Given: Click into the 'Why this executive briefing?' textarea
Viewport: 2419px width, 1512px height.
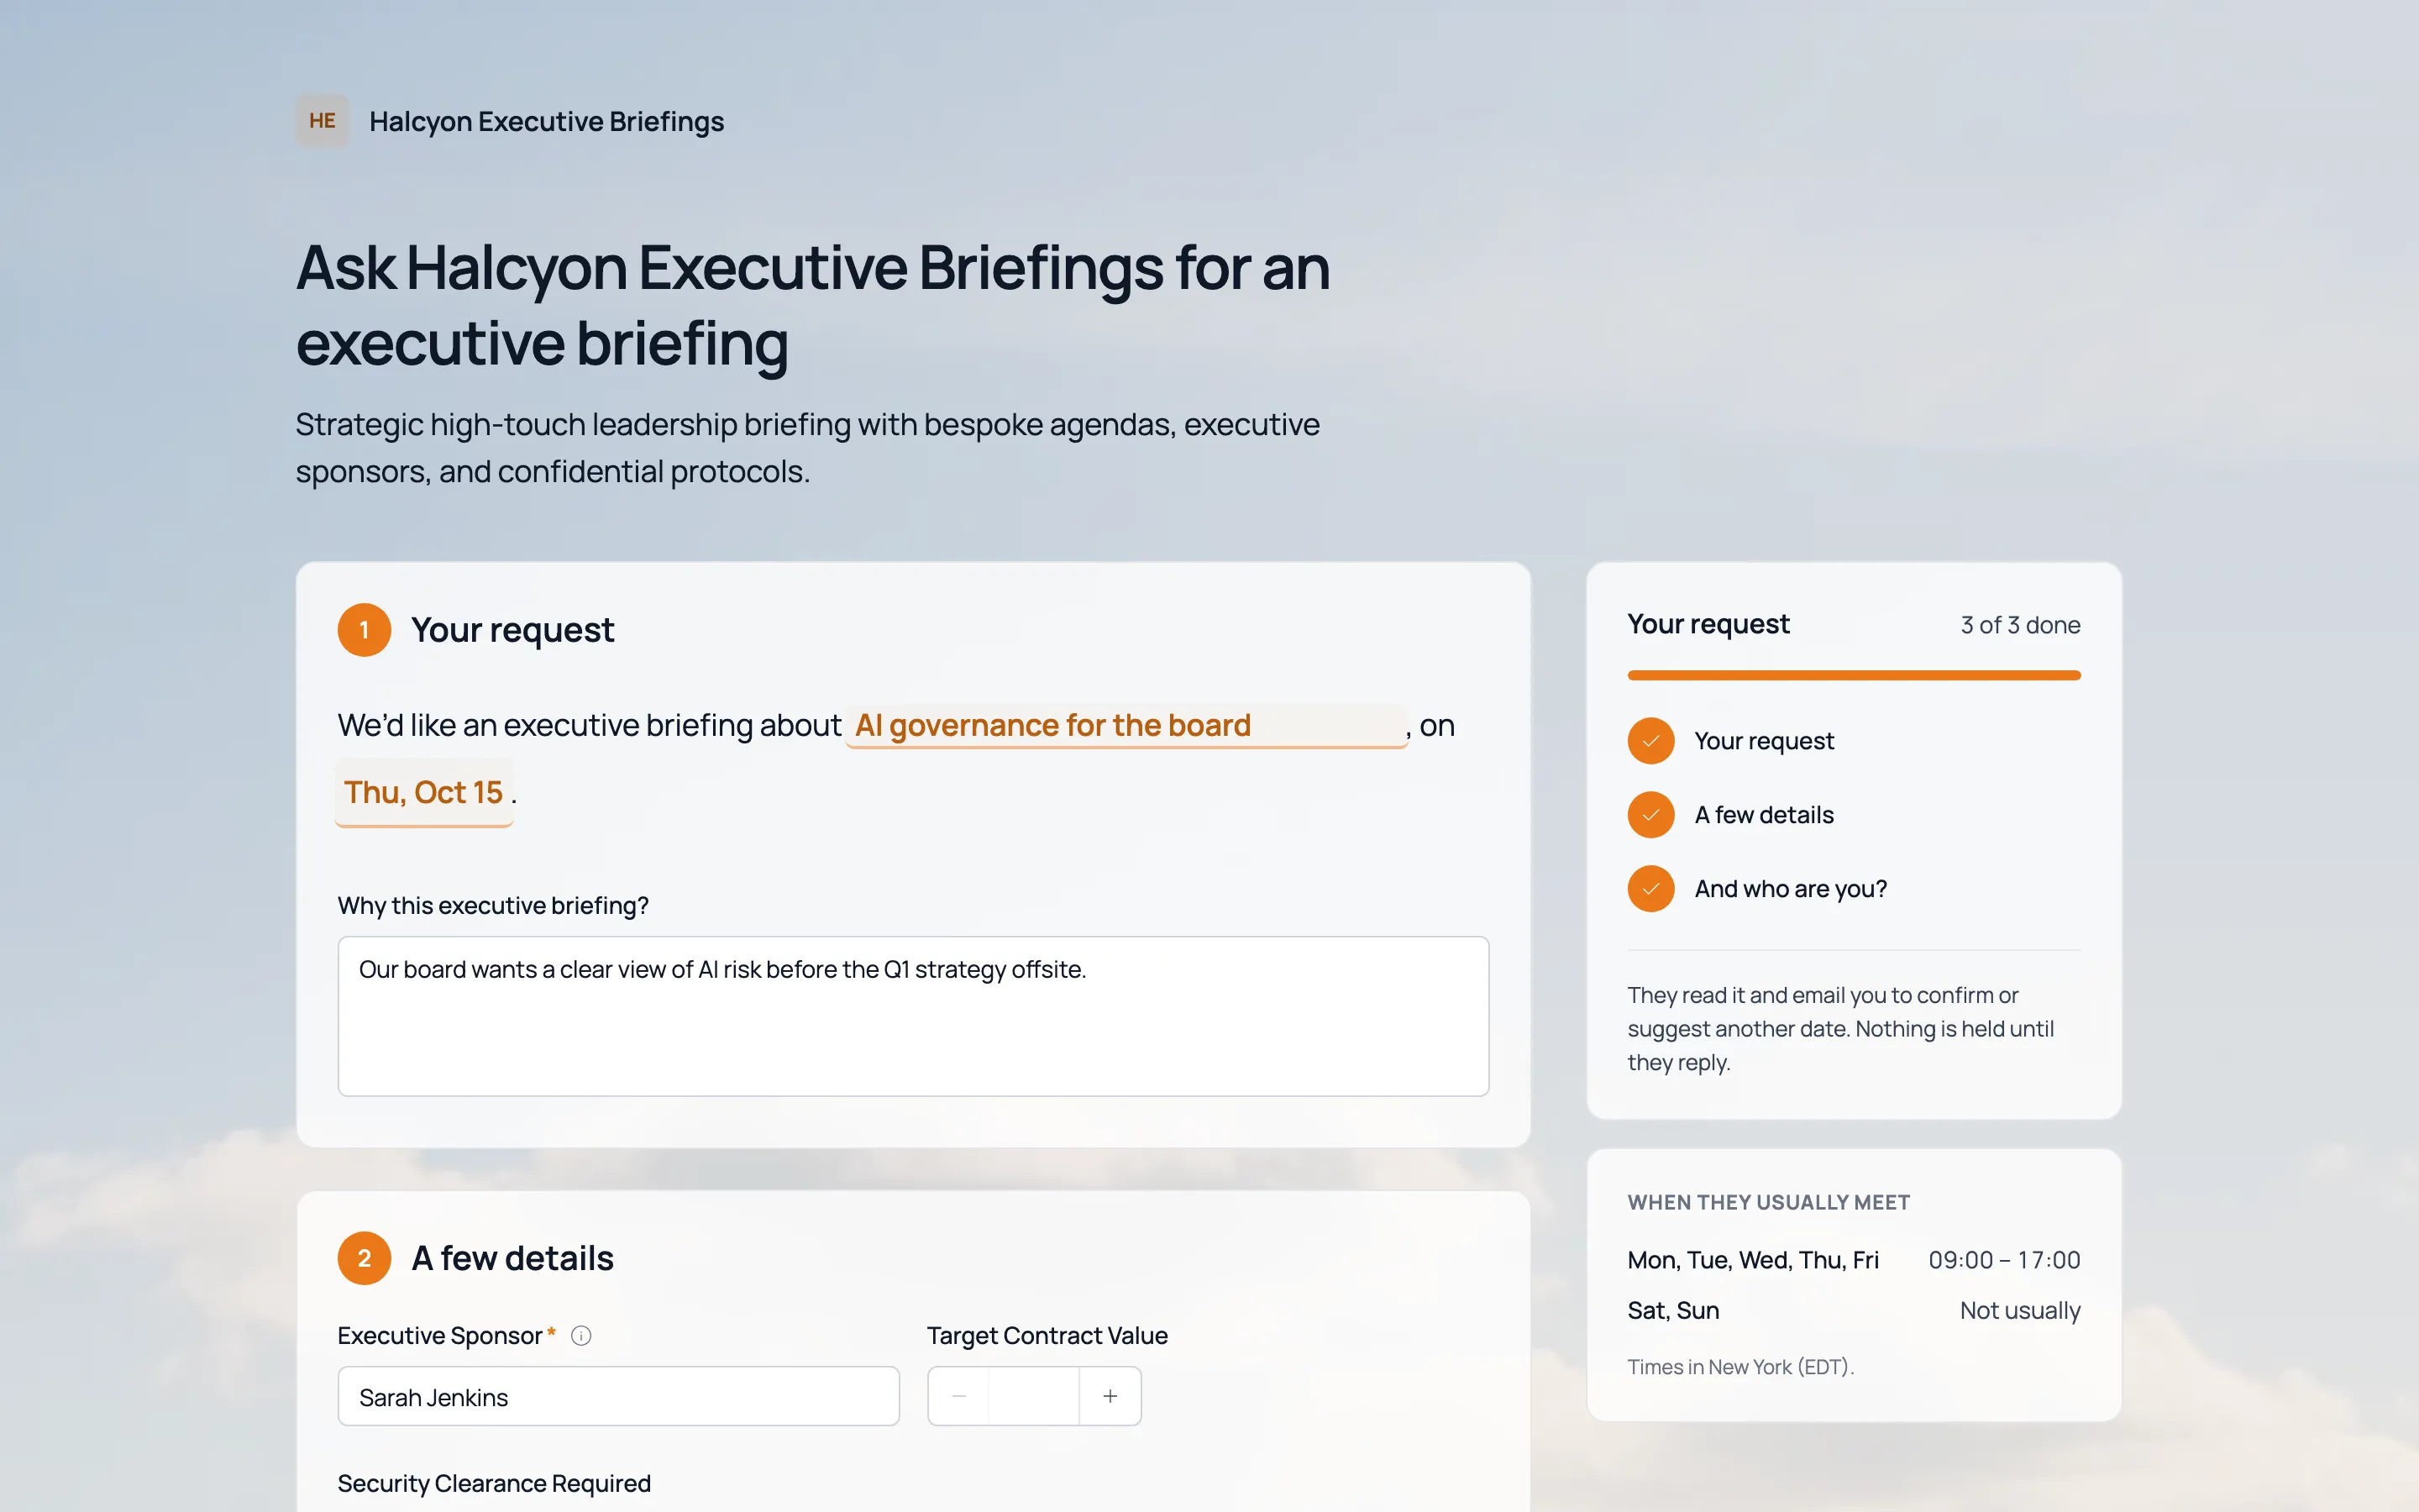Looking at the screenshot, I should (x=913, y=1016).
